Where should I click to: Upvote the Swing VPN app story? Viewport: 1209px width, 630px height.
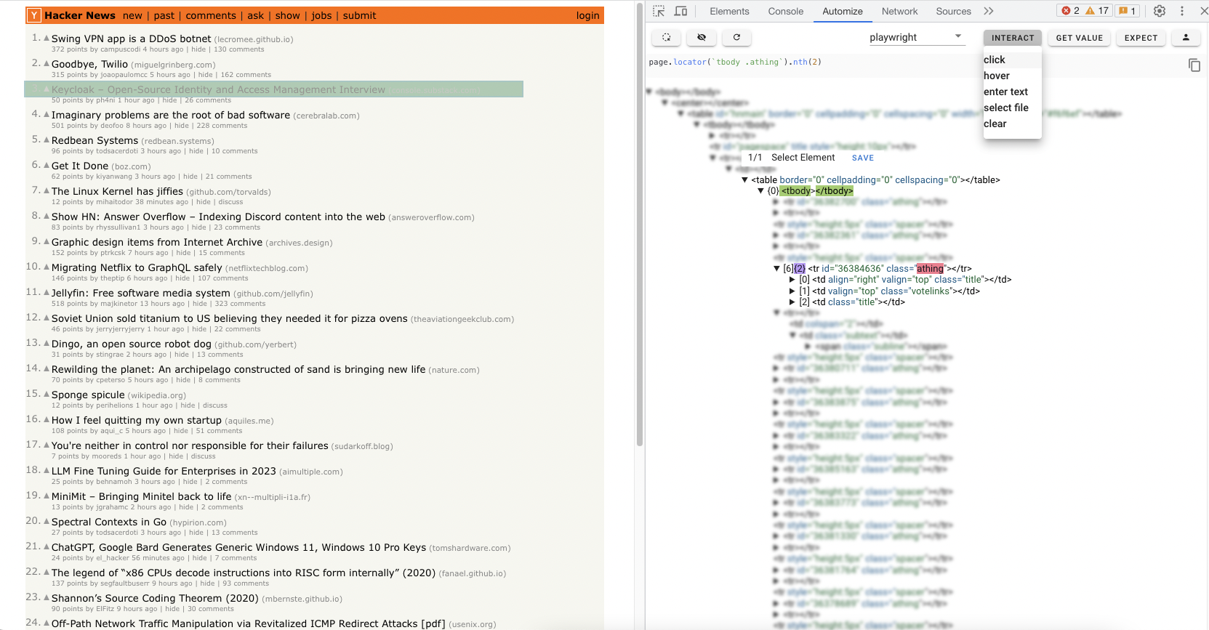[47, 38]
